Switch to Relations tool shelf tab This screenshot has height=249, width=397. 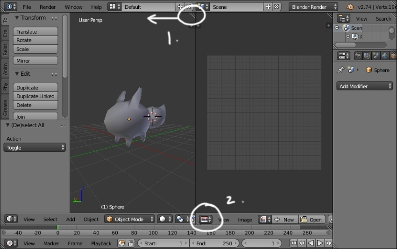pyautogui.click(x=5, y=49)
